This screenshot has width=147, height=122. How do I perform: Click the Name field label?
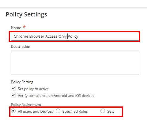pyautogui.click(x=16, y=28)
